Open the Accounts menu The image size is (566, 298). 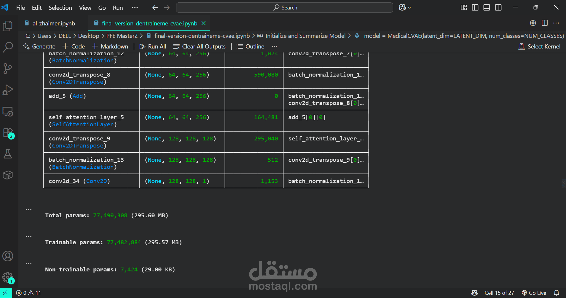(8, 256)
